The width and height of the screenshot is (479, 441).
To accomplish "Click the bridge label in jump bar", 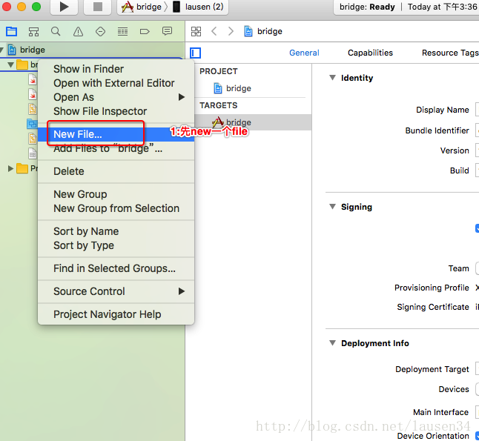I will pyautogui.click(x=270, y=31).
